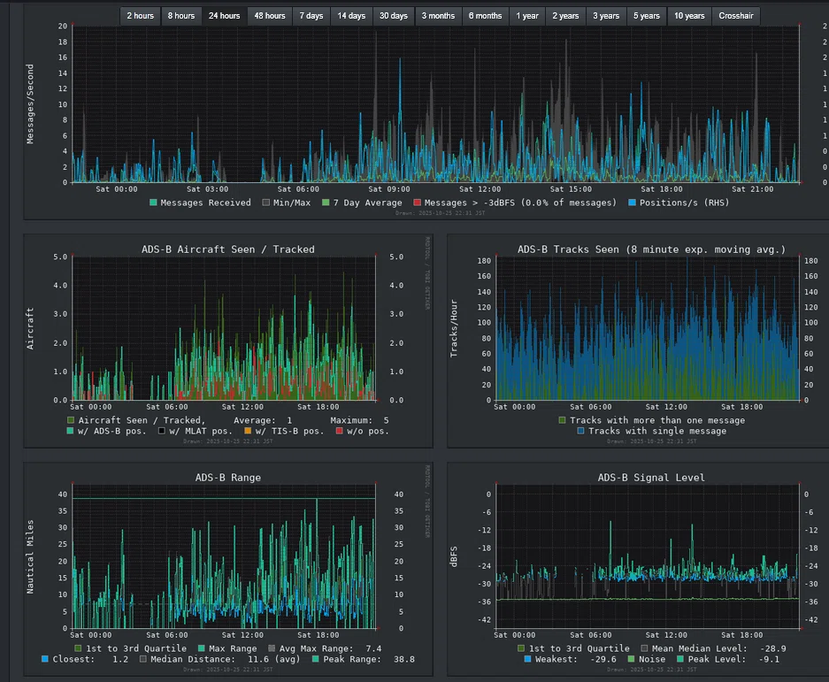This screenshot has height=682, width=829.
Task: Toggle the Crosshair option
Action: (x=736, y=16)
